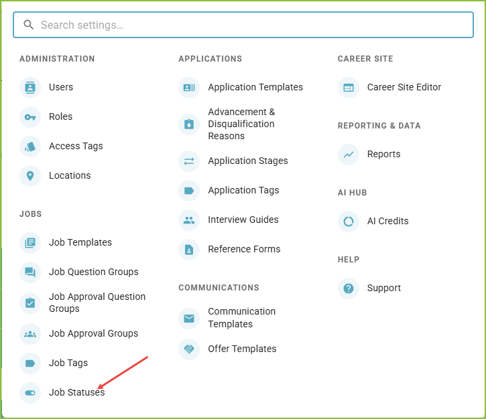Screen dimensions: 486x419
Task: Click the Job Tags label icon
Action: coord(30,363)
